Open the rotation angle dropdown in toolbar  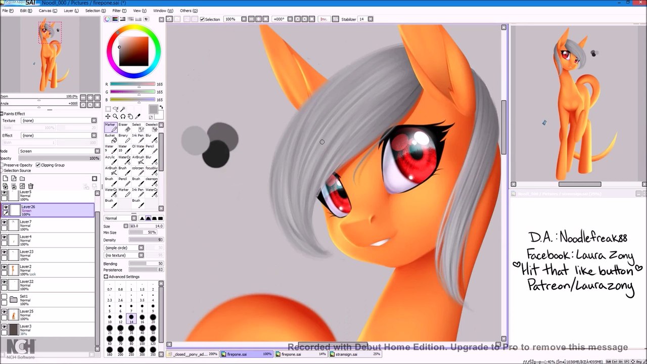pos(289,19)
